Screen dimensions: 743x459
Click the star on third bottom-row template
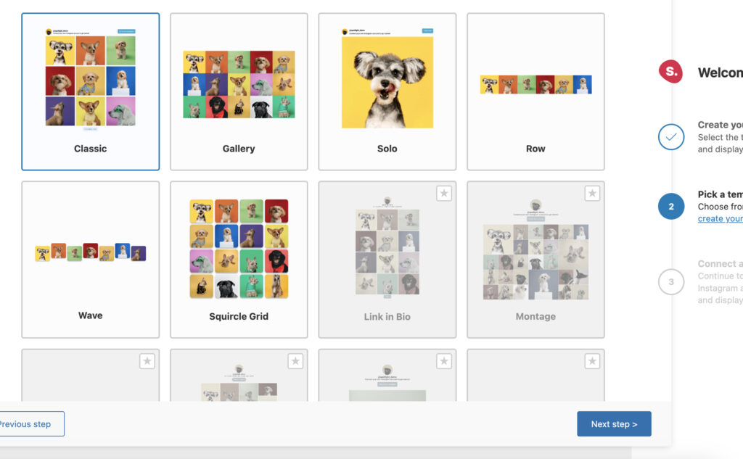[x=444, y=361]
